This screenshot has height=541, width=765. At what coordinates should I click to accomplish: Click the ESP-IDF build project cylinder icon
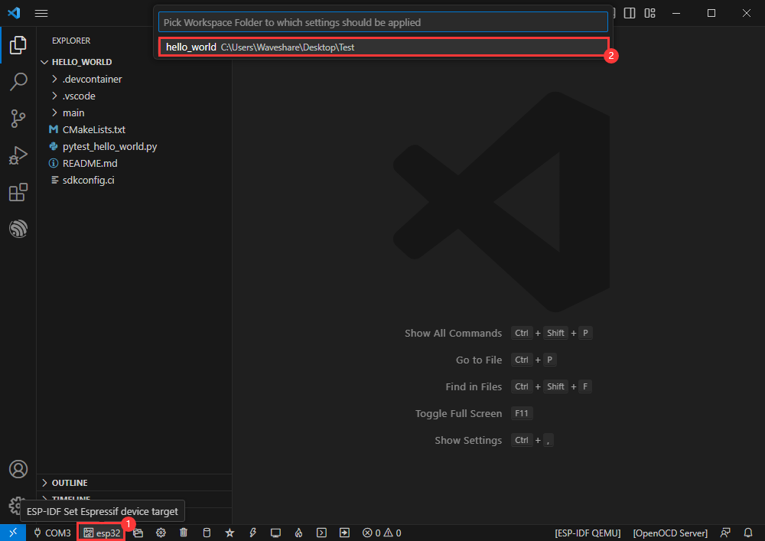tap(207, 533)
